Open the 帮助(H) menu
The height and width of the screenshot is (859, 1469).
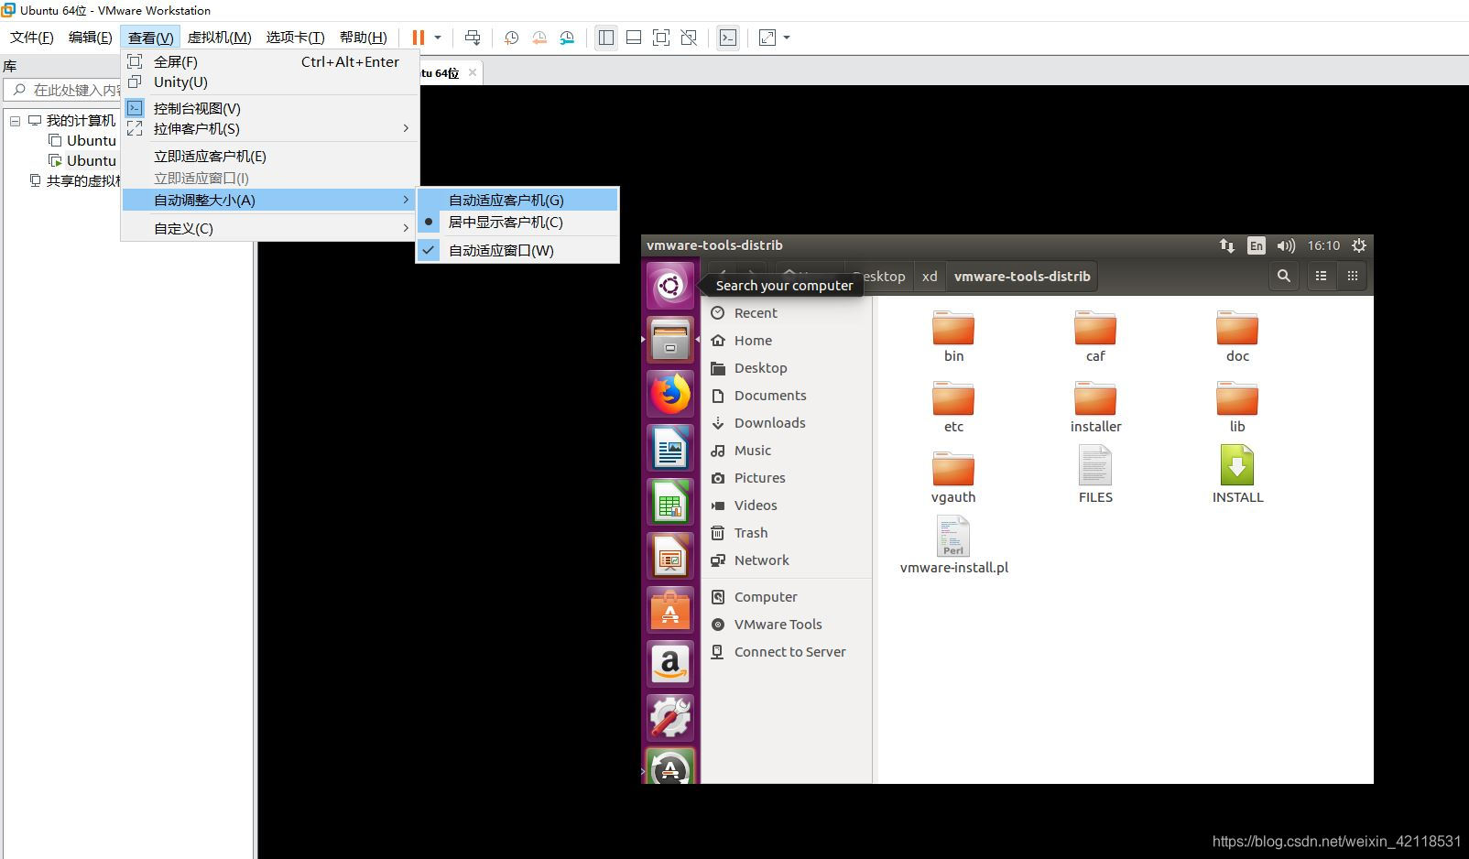(x=363, y=38)
